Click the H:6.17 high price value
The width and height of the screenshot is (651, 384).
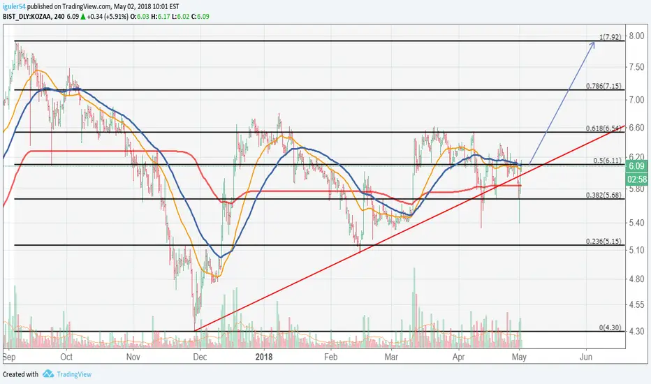tap(160, 17)
